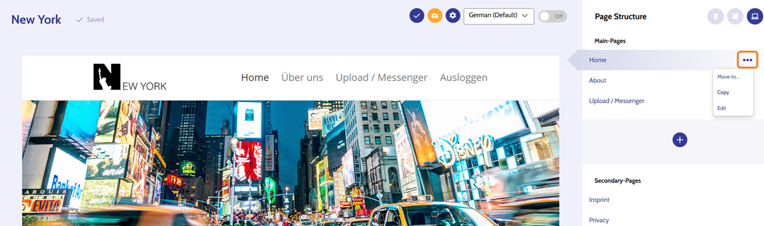Click the Über uns navigation link
Screen dimensions: 764x226
(302, 78)
